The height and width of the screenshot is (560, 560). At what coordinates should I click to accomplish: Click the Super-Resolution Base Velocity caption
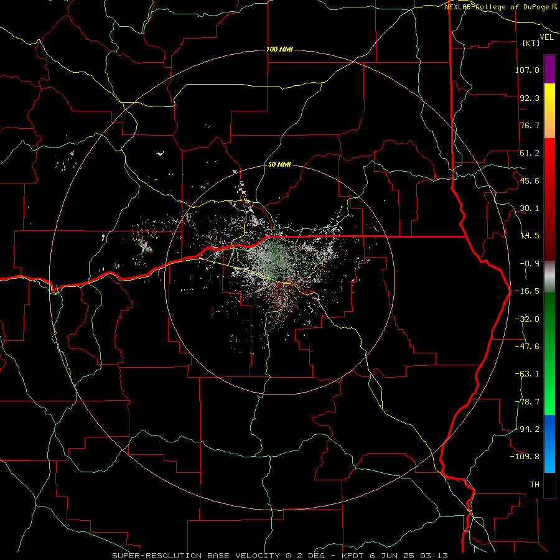pos(279,556)
